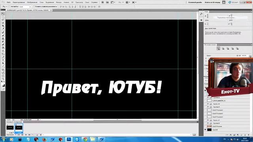Go to the previous animation frame

point(23,135)
